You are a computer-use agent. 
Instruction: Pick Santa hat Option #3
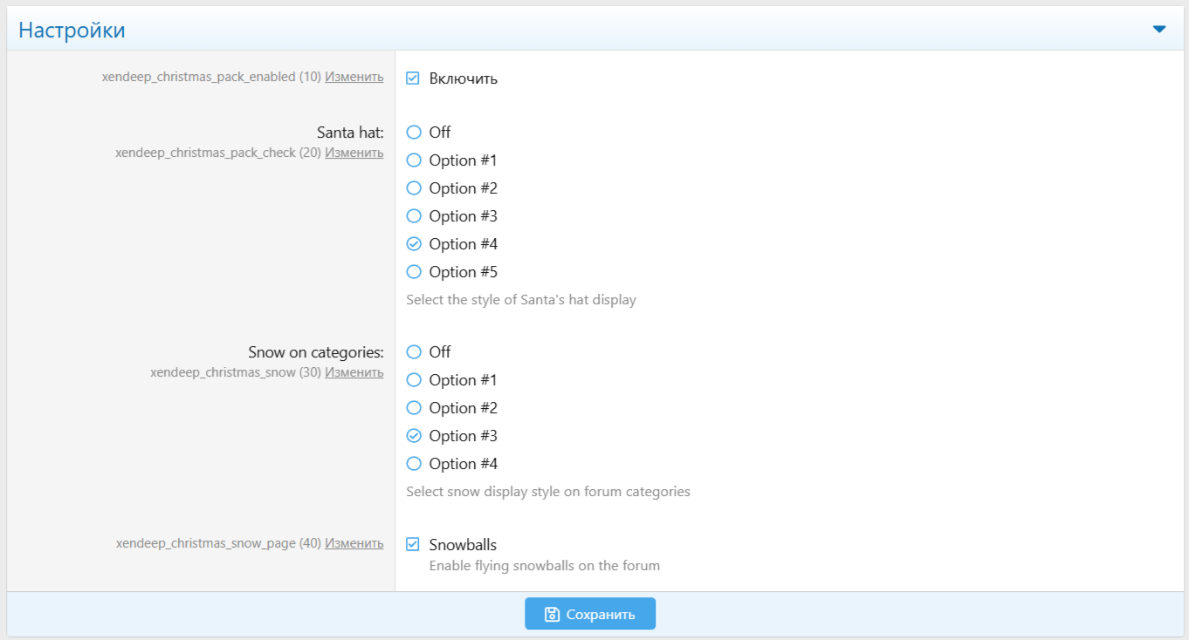pos(414,216)
